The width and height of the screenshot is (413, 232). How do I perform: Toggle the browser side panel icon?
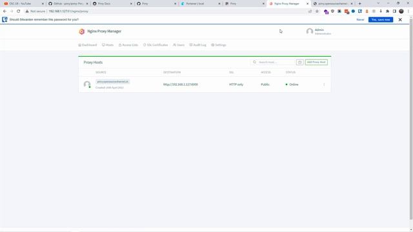click(394, 12)
